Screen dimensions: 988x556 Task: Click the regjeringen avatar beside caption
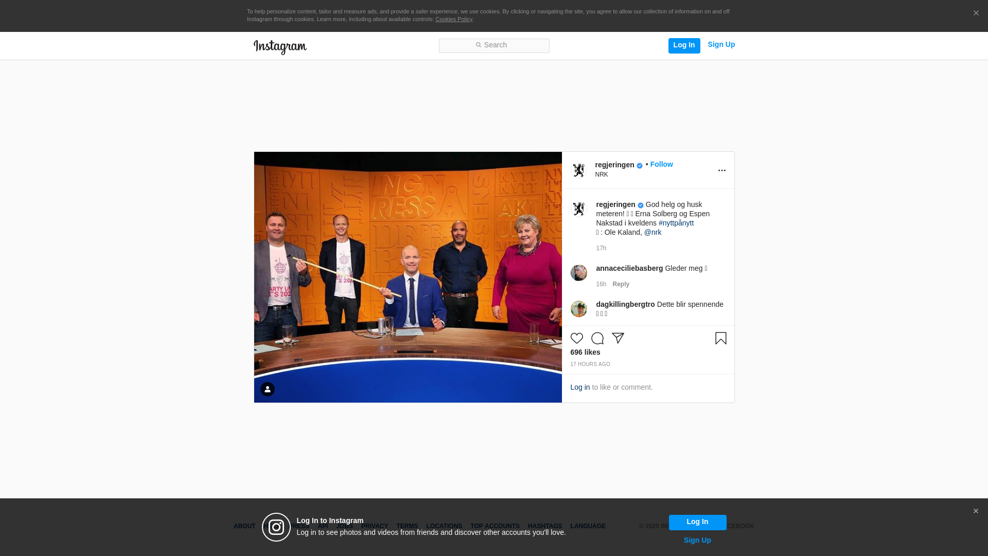[579, 209]
